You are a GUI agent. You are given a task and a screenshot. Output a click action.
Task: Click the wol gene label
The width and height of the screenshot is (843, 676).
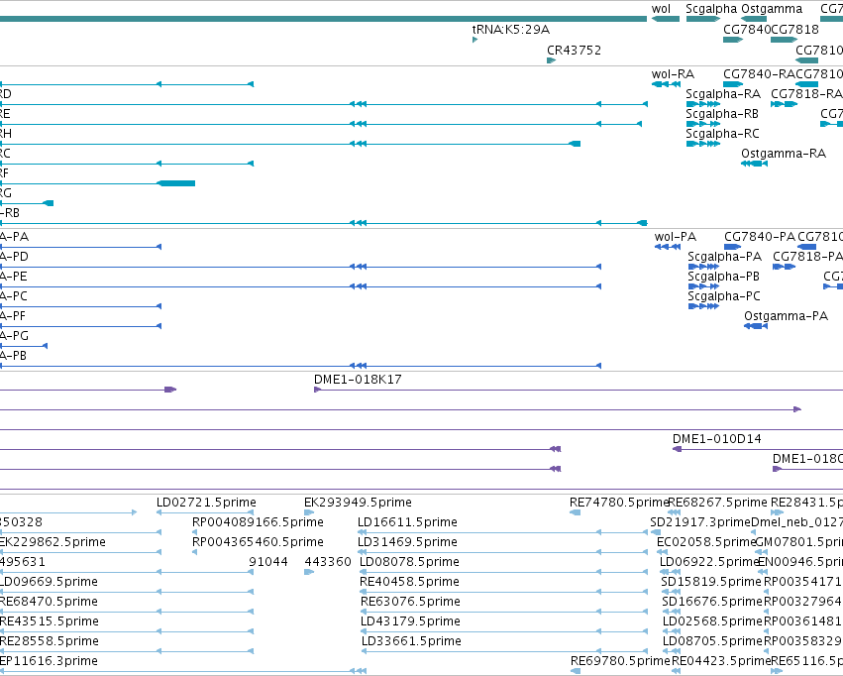coord(661,9)
